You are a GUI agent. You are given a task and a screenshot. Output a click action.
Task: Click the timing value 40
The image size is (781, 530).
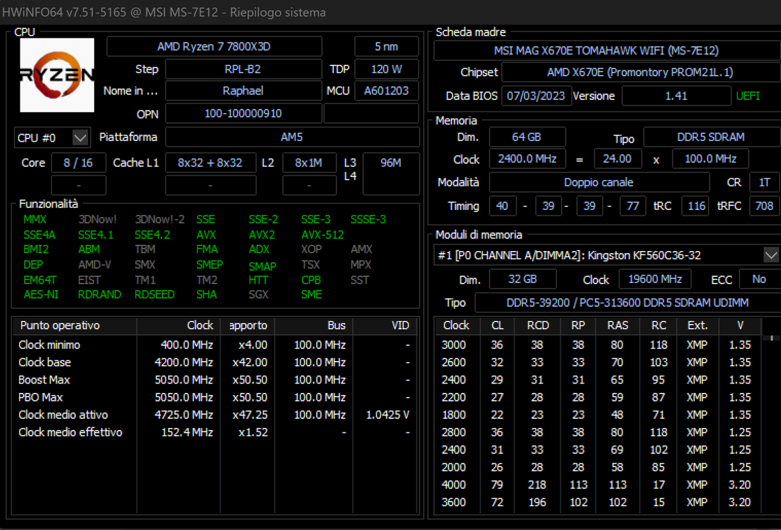(502, 206)
